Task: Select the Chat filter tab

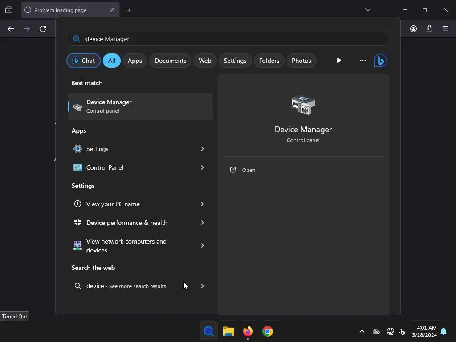Action: click(x=83, y=61)
